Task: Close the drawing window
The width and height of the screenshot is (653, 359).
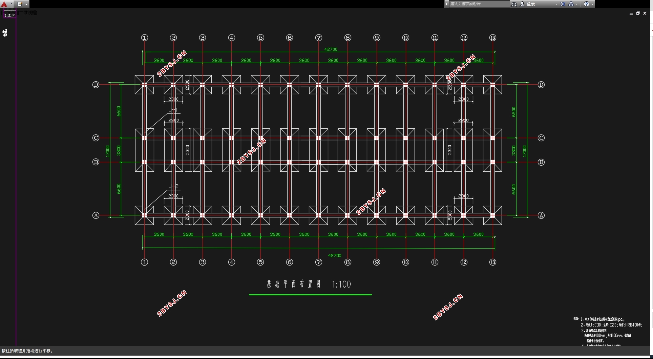Action: [645, 14]
